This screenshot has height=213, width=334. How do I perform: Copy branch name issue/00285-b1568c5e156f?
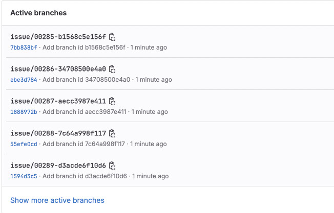pos(113,37)
